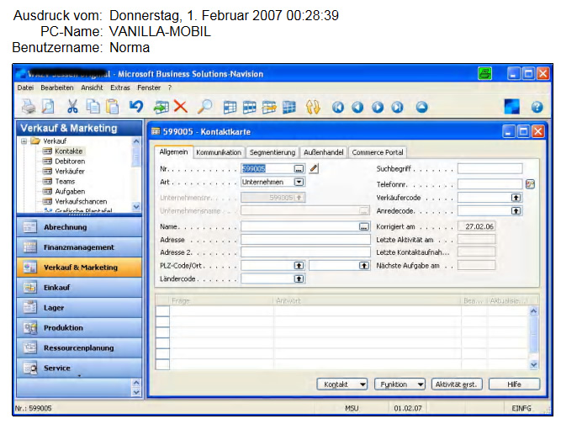Screen dimensions: 561x424
Task: Switch to the Segmentierung tab
Action: [x=273, y=152]
